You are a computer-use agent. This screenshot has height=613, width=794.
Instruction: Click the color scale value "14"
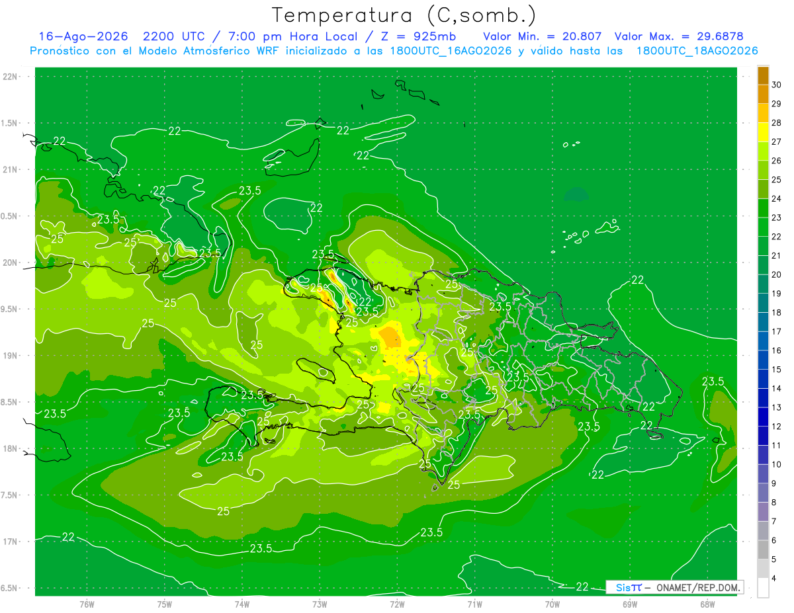click(x=777, y=388)
